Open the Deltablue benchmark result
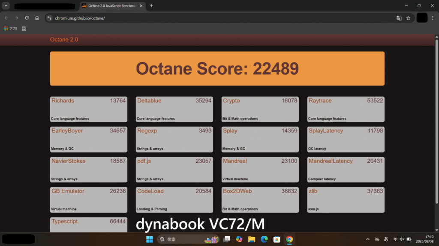 [174, 109]
